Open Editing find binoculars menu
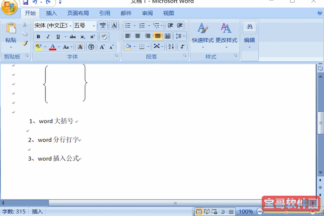 click(x=250, y=35)
